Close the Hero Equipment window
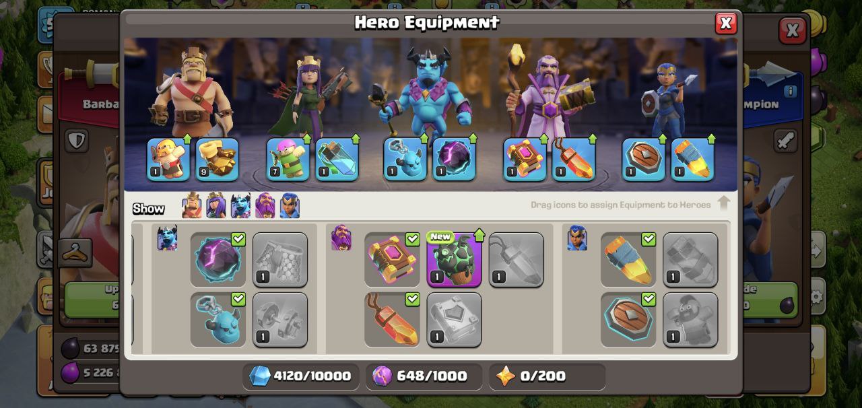The width and height of the screenshot is (862, 408). pos(726,24)
